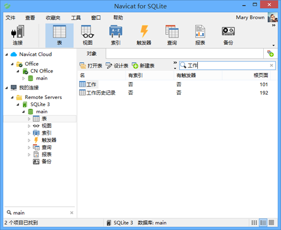Select the 对象 tab
The width and height of the screenshot is (281, 230).
click(x=91, y=53)
